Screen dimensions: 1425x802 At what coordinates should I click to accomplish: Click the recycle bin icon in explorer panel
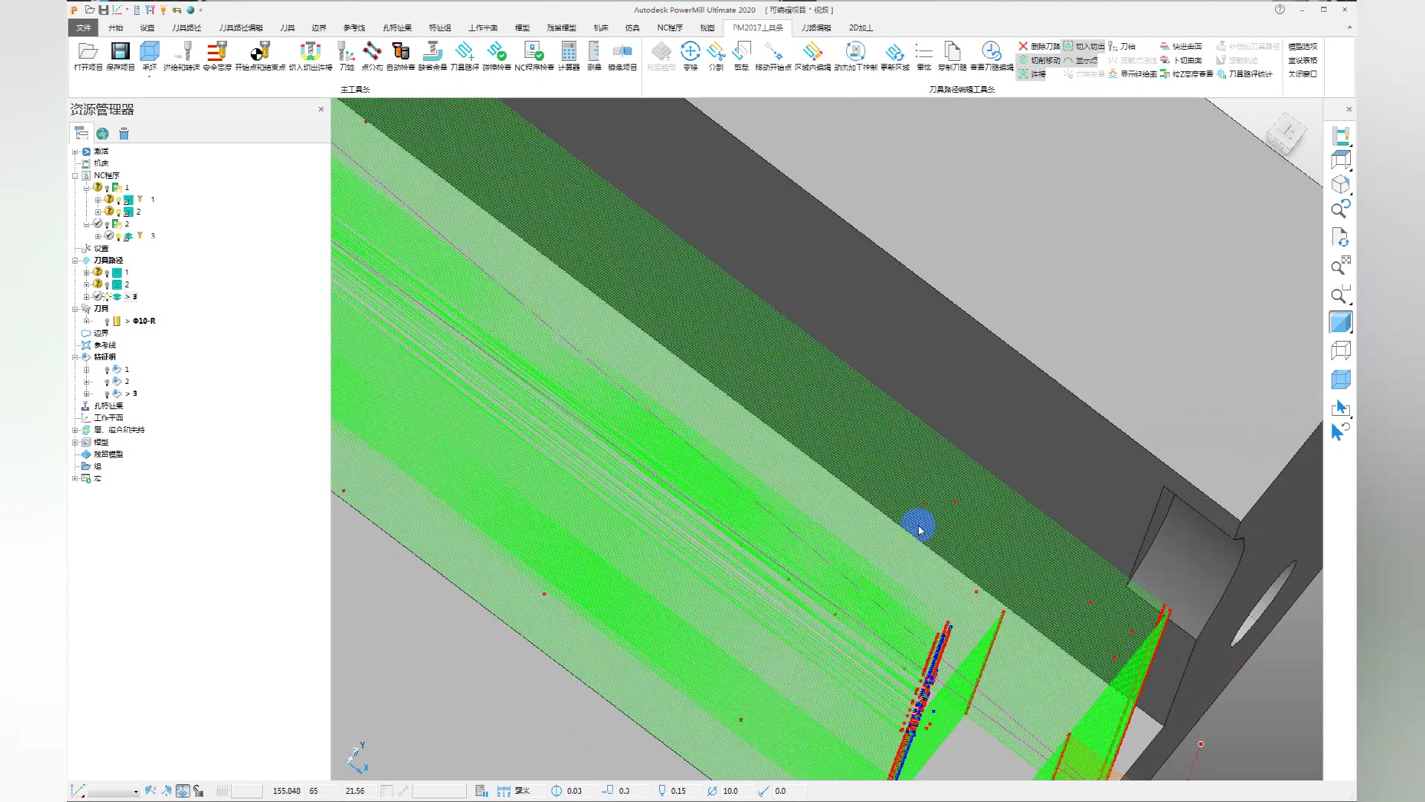point(124,134)
